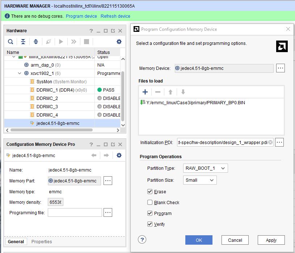The image size is (295, 253).
Task: Toggle the Program checkbox
Action: pyautogui.click(x=150, y=213)
